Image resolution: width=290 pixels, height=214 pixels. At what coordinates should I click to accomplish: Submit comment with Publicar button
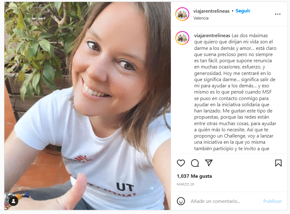(x=272, y=201)
